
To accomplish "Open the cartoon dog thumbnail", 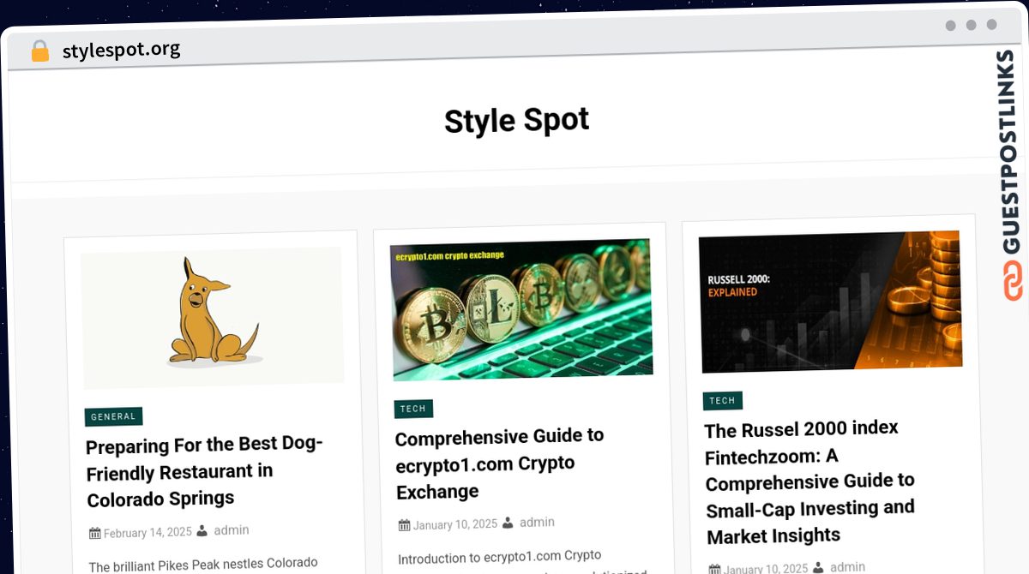I will 213,316.
